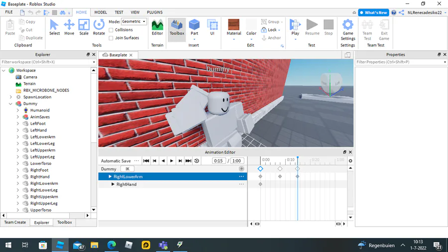This screenshot has width=448, height=252.
Task: Click the Paste clipboard icon
Action: tap(10, 28)
